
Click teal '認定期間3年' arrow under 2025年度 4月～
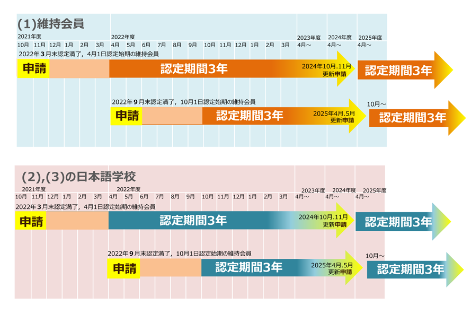click(403, 222)
